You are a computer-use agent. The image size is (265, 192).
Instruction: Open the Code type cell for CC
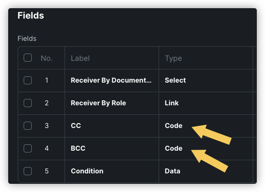(206, 126)
